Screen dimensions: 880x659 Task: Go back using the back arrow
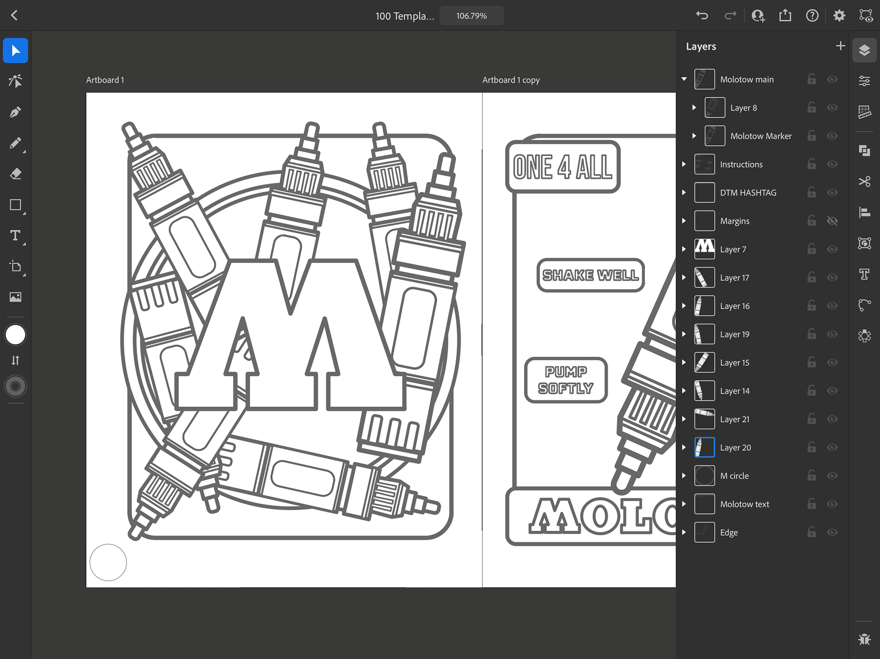[x=14, y=16]
